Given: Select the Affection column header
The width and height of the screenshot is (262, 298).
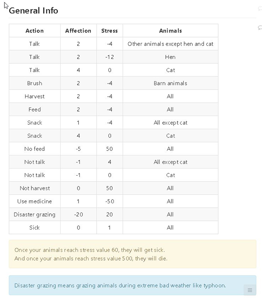Looking at the screenshot, I should 78,31.
